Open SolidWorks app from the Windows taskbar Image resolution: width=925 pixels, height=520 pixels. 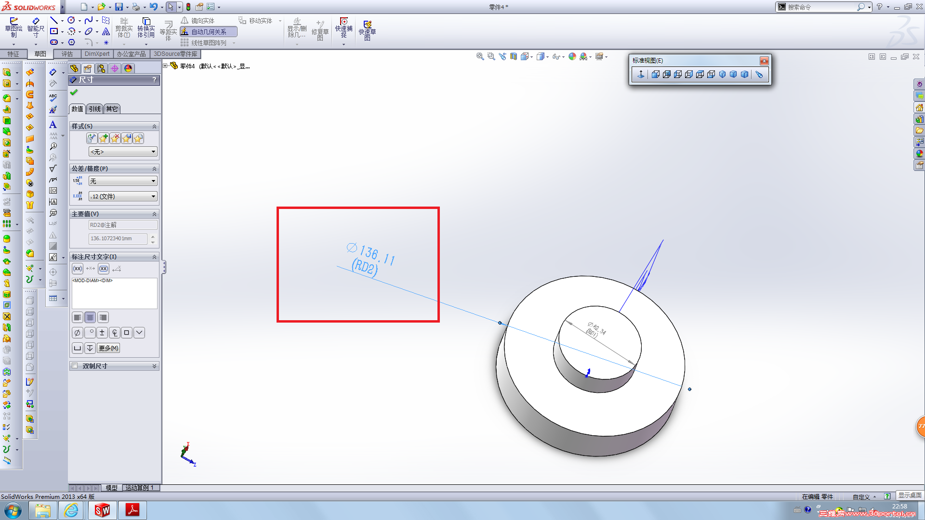coord(102,510)
